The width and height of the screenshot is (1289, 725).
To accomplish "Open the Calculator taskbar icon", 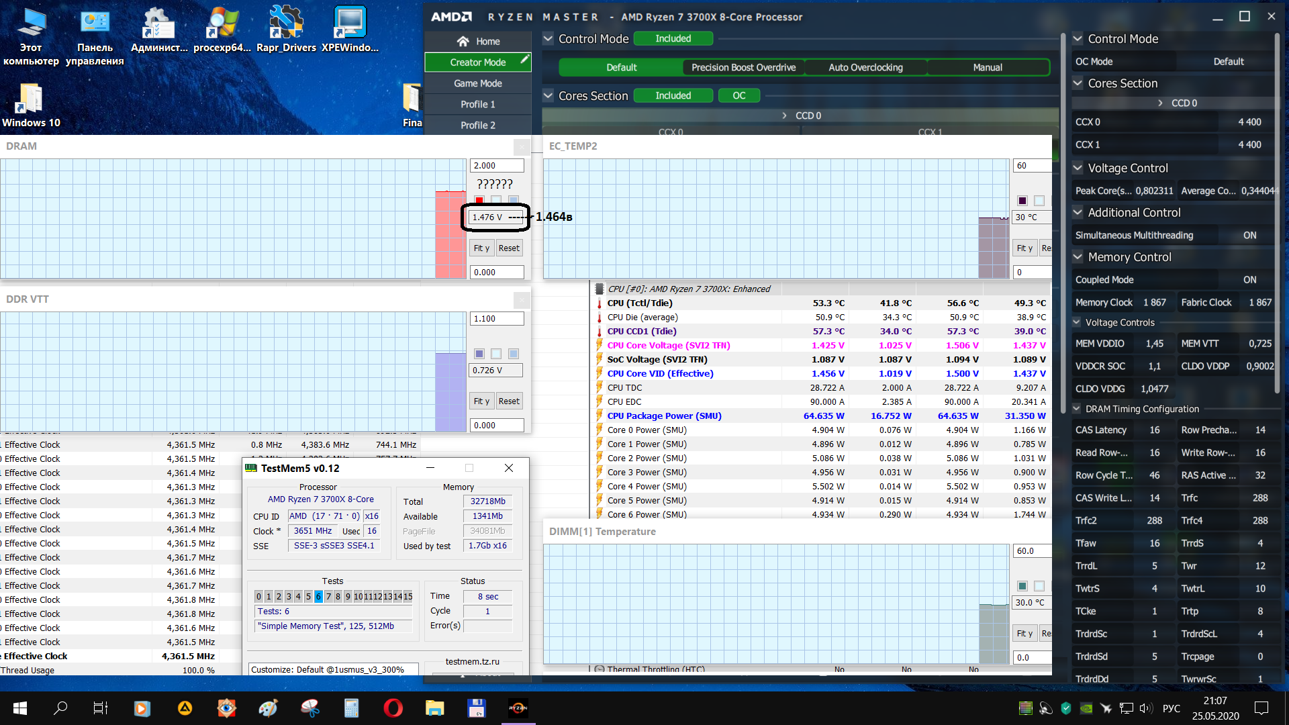I will click(x=351, y=708).
